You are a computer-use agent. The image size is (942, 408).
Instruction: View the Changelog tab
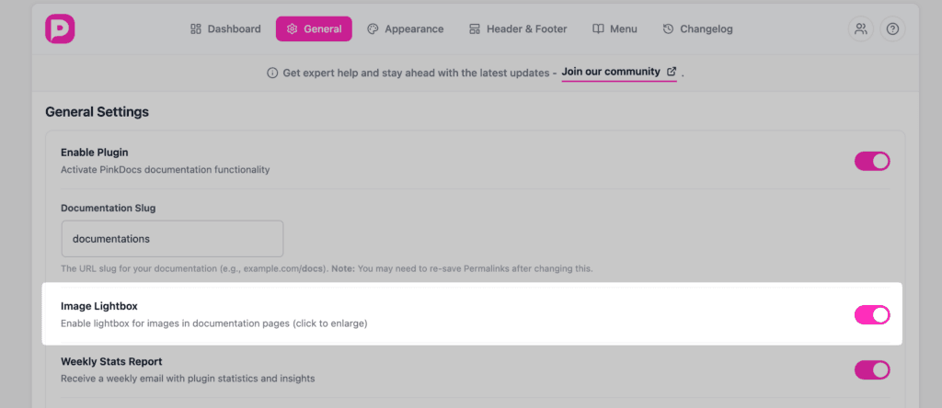click(x=697, y=29)
